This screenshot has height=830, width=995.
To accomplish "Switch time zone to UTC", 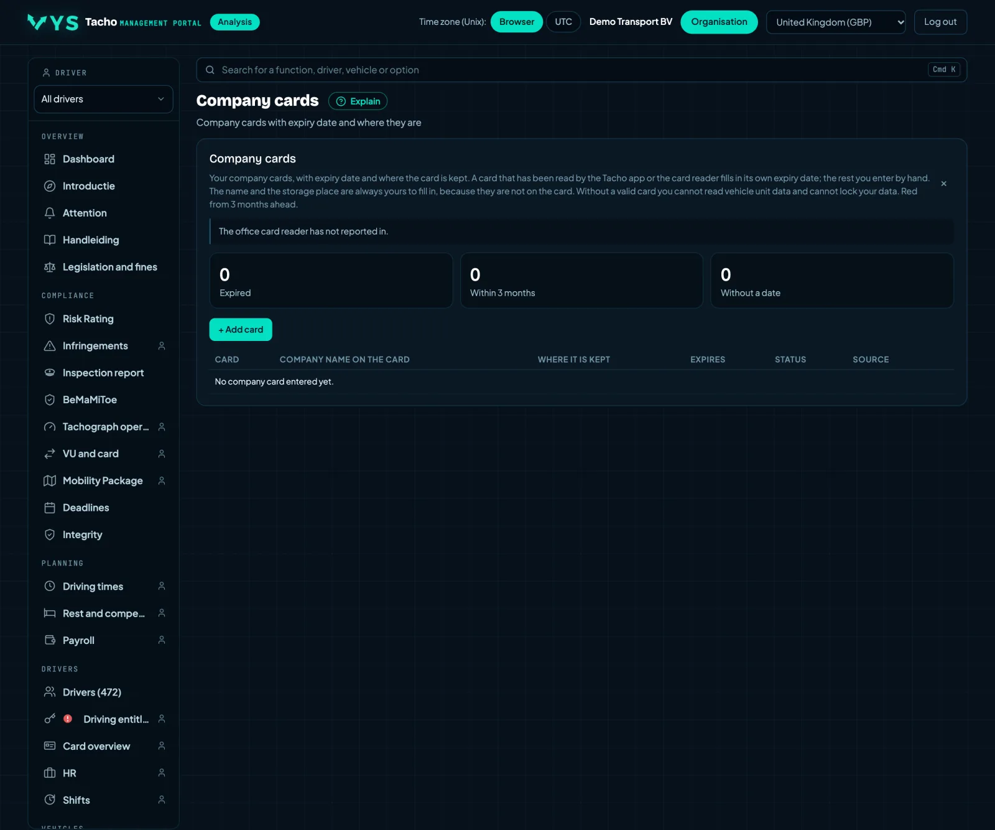I will pyautogui.click(x=563, y=22).
